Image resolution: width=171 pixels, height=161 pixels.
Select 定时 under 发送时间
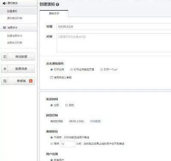[x=66, y=105]
